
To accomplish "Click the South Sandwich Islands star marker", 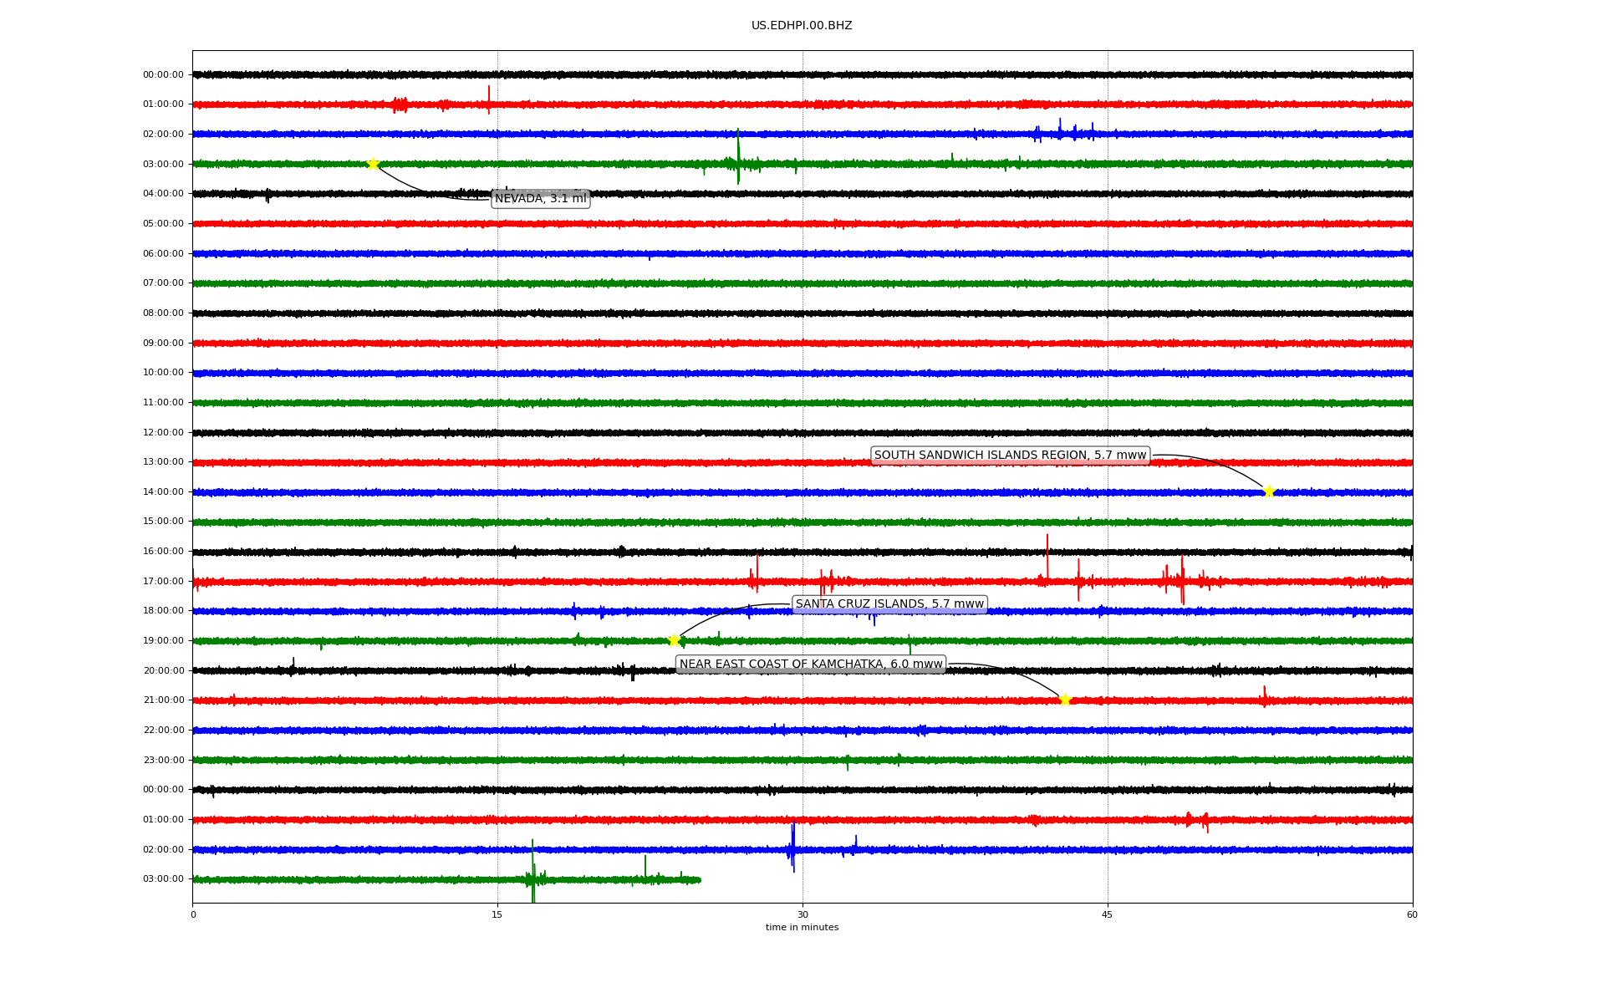I will click(1268, 491).
